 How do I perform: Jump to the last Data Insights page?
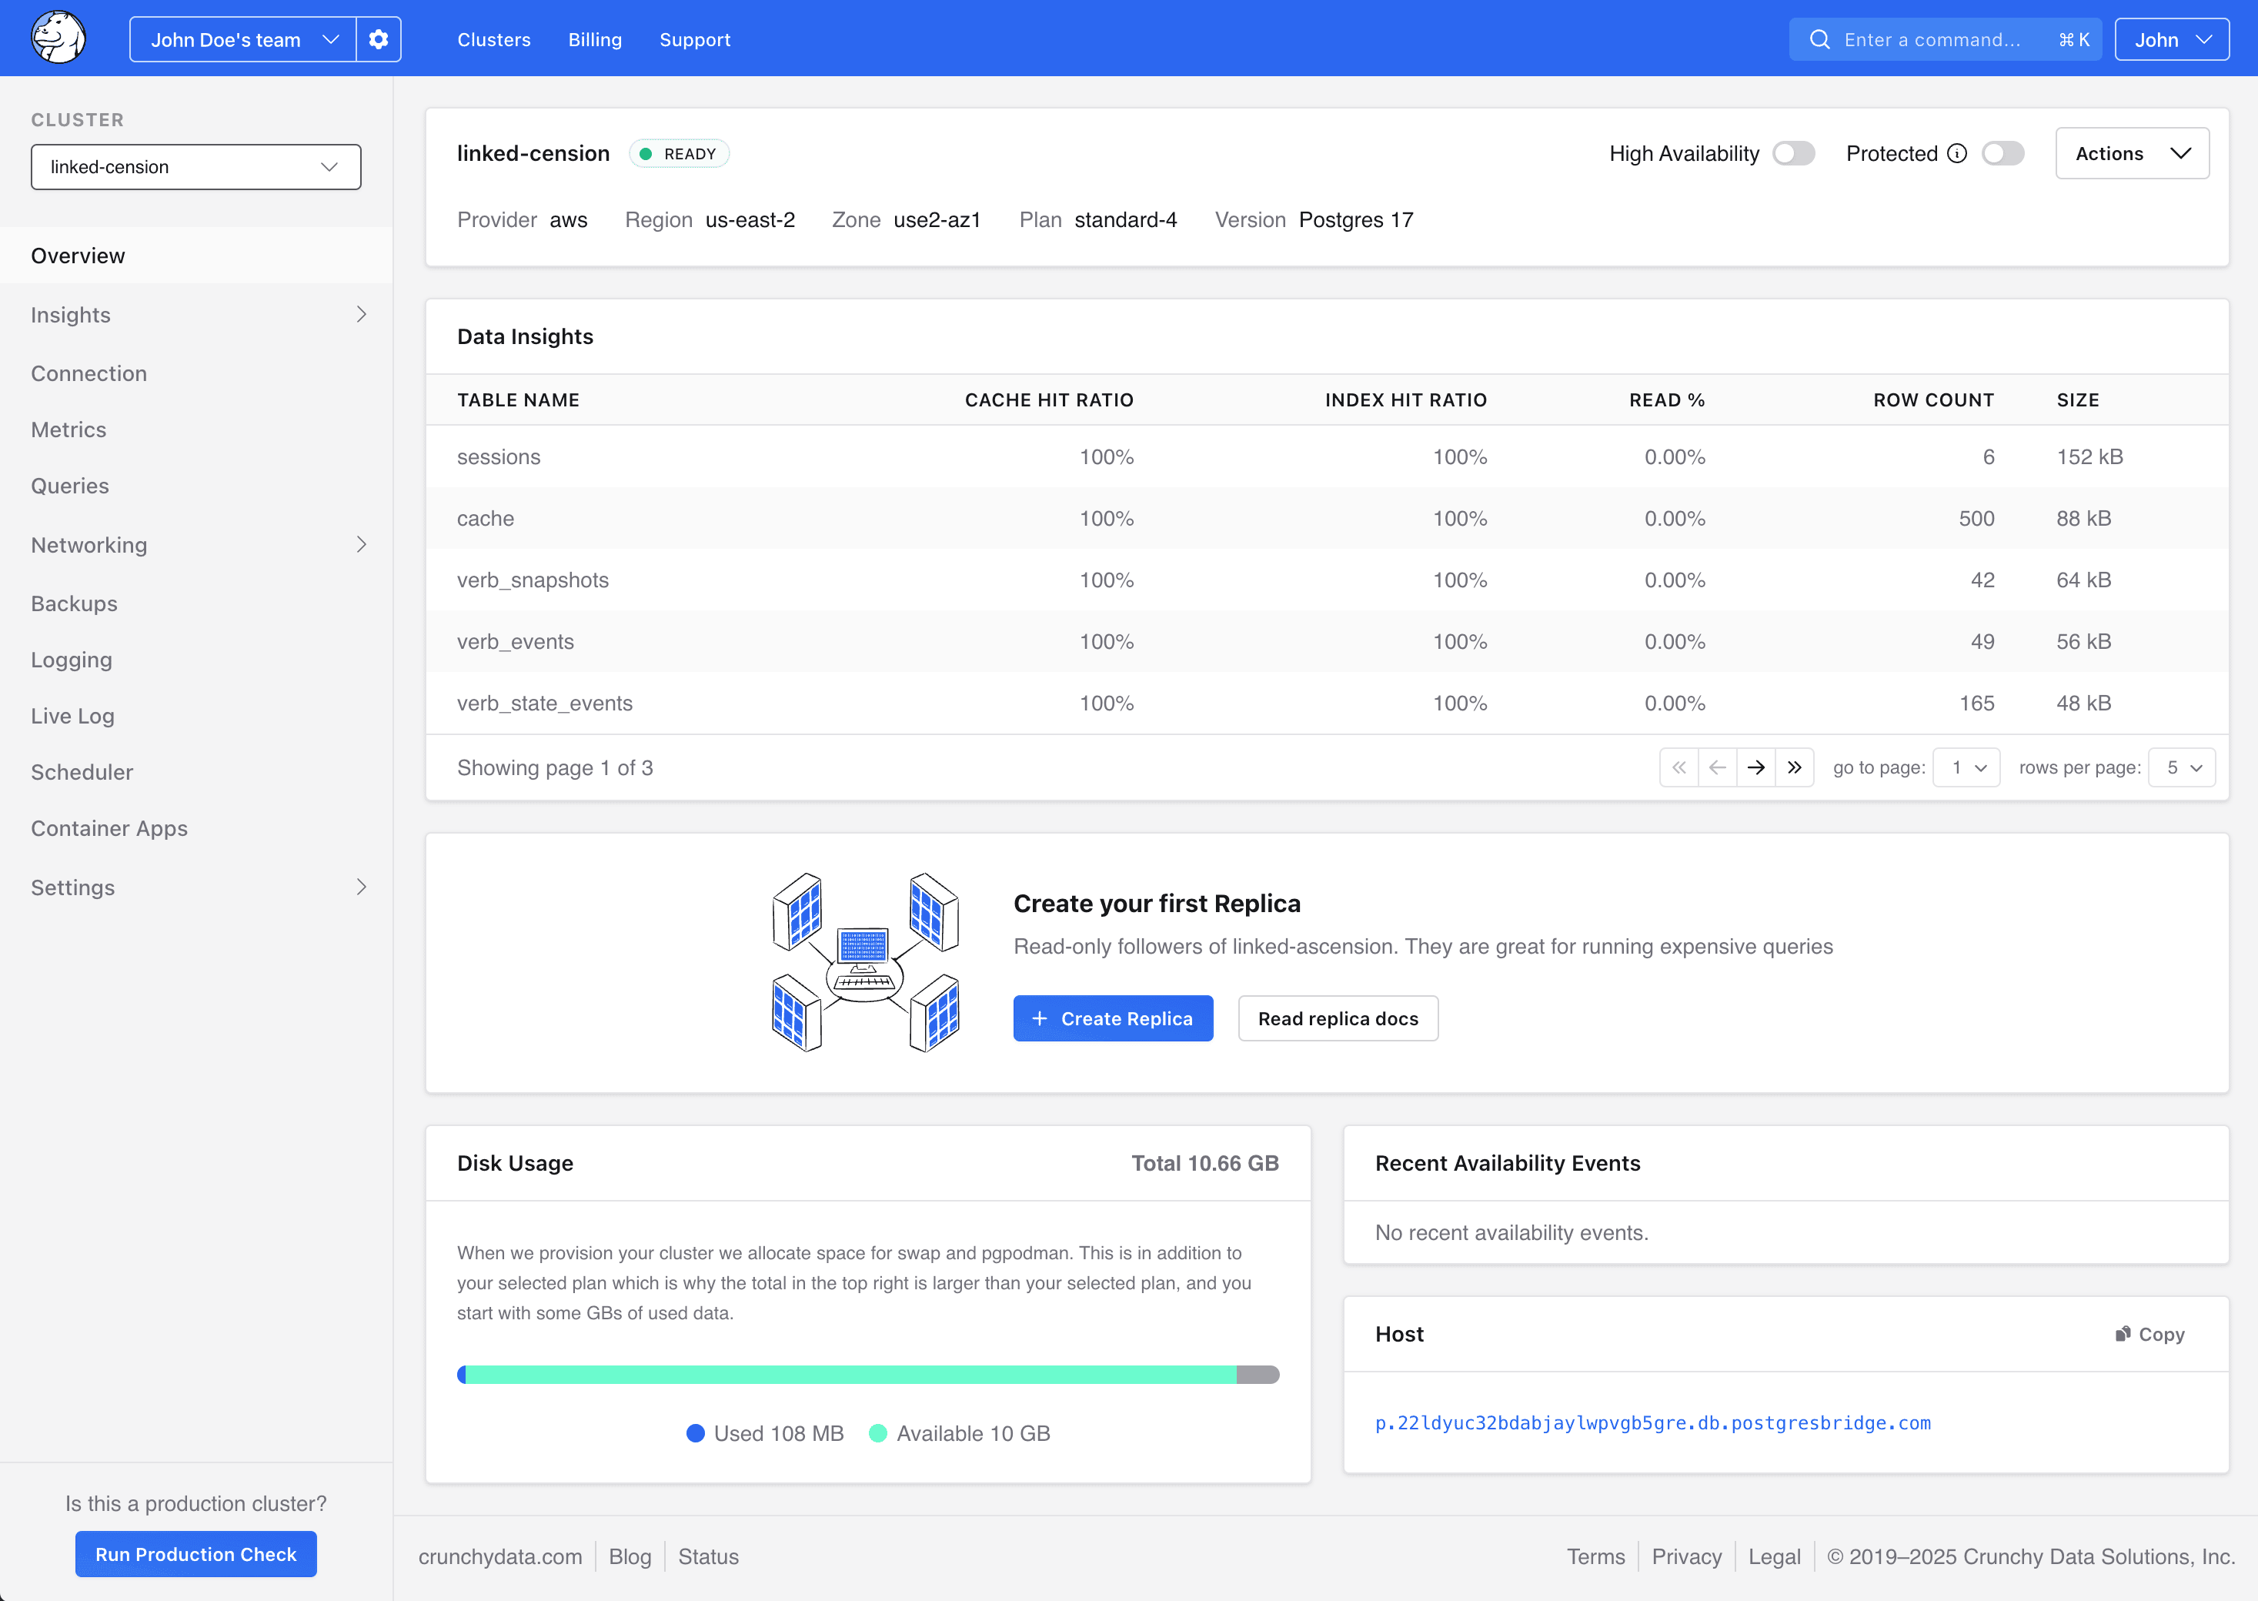coord(1795,767)
